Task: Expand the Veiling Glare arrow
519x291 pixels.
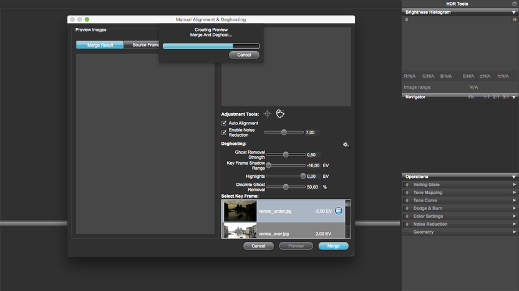Action: pyautogui.click(x=515, y=185)
